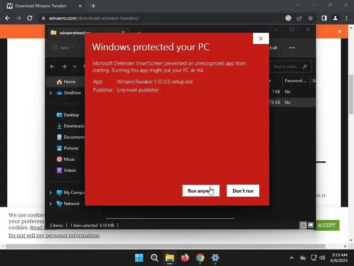
Task: Select the winaerotweaker tab in File Explorer
Action: click(x=88, y=33)
